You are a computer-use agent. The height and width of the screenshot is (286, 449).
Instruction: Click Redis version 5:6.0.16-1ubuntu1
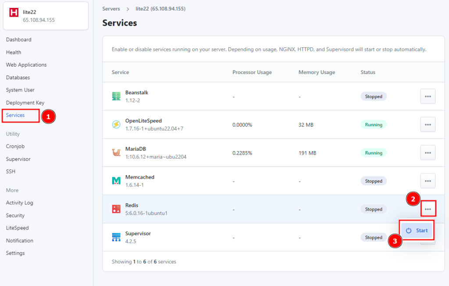(x=146, y=213)
